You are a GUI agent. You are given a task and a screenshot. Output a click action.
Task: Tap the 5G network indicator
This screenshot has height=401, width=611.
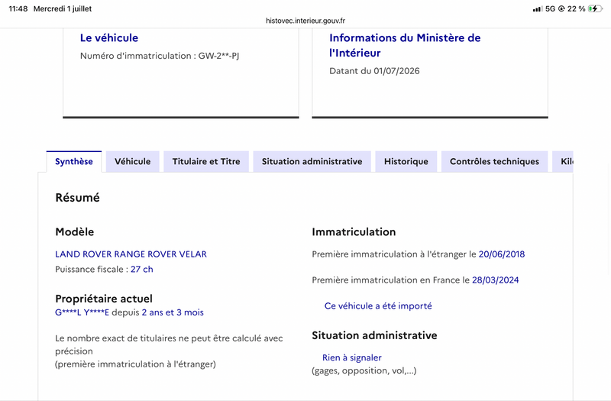click(x=550, y=8)
